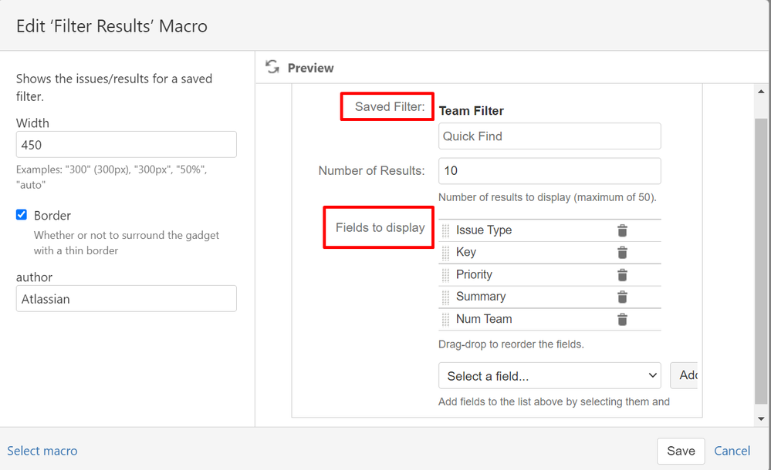
Task: Click inside the Width input field
Action: (126, 144)
